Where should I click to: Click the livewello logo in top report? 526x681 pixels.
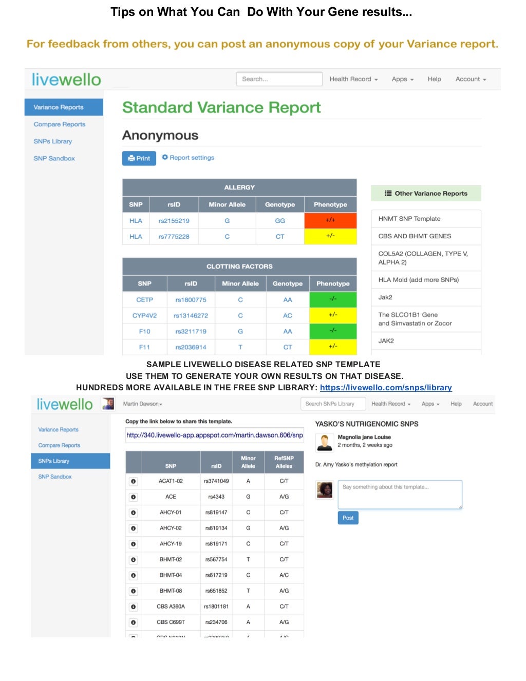click(66, 80)
